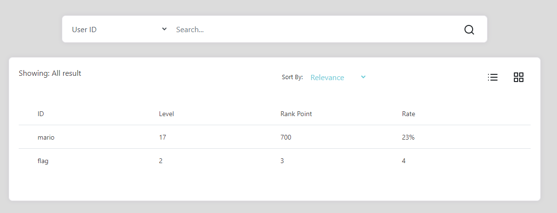
Task: Select the mario row ID
Action: (46, 137)
